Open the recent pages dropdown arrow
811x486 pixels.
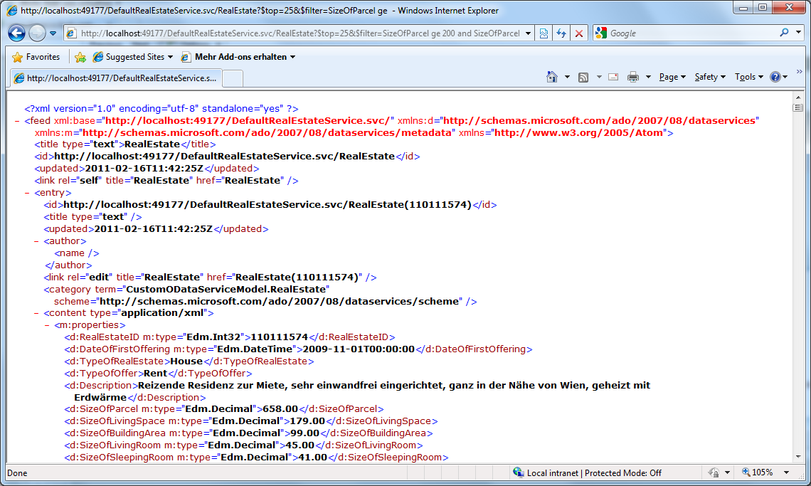[x=53, y=33]
